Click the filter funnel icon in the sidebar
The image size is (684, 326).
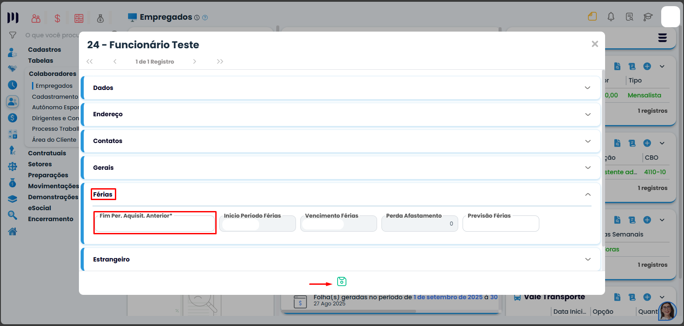(13, 35)
